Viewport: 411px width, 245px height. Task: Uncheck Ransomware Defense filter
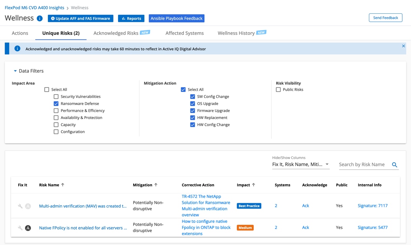point(56,104)
